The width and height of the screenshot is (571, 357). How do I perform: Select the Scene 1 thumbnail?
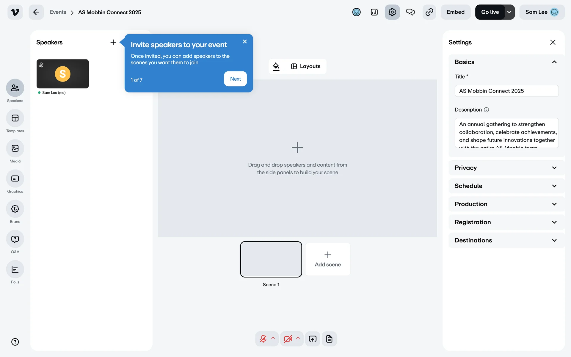click(x=271, y=259)
